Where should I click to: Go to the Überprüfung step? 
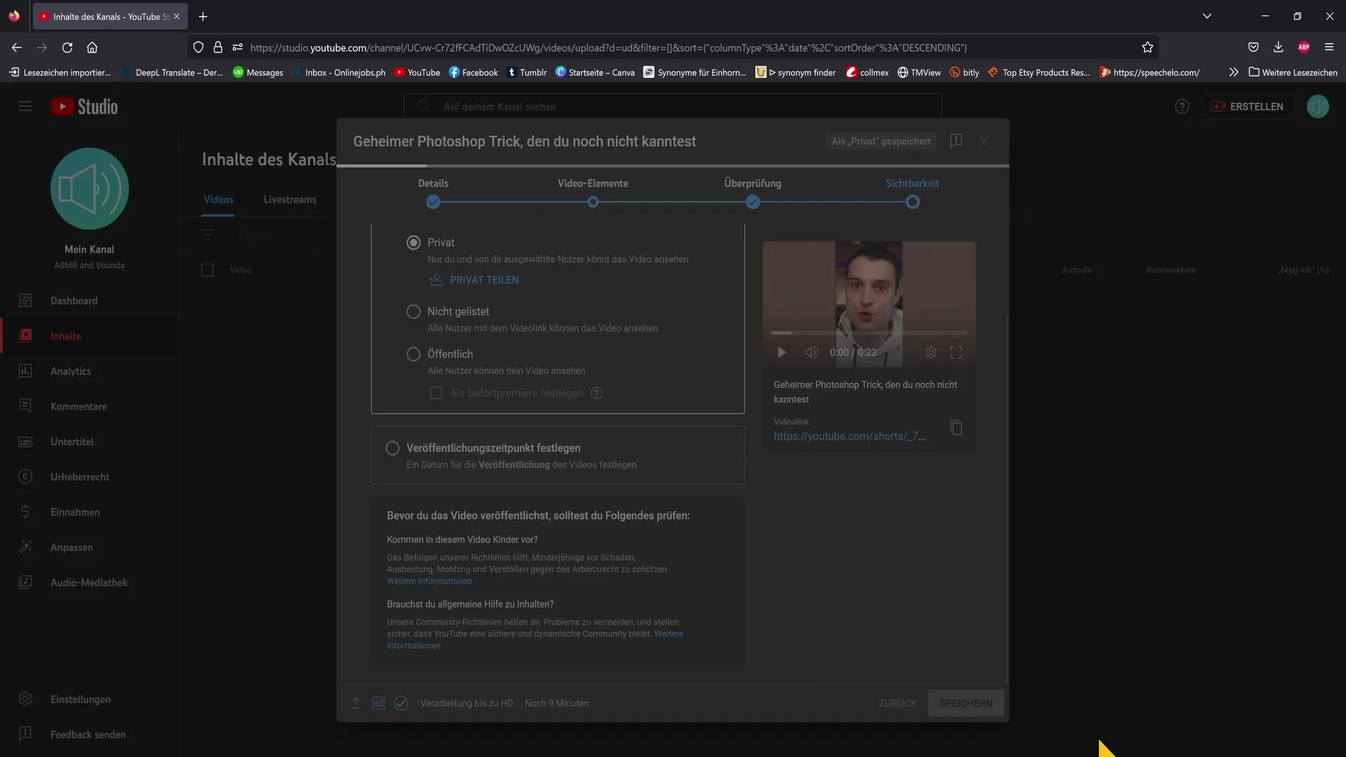pos(753,202)
